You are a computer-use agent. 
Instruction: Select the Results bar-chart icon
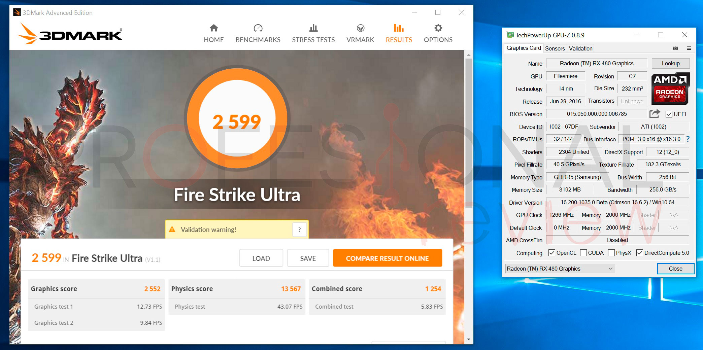coord(399,28)
